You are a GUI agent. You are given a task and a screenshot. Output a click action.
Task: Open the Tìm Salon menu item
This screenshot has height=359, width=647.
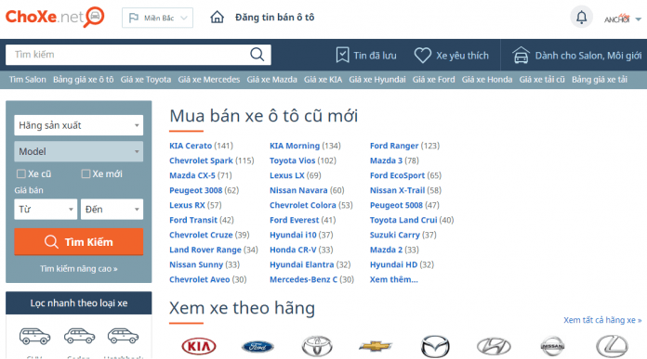[28, 80]
